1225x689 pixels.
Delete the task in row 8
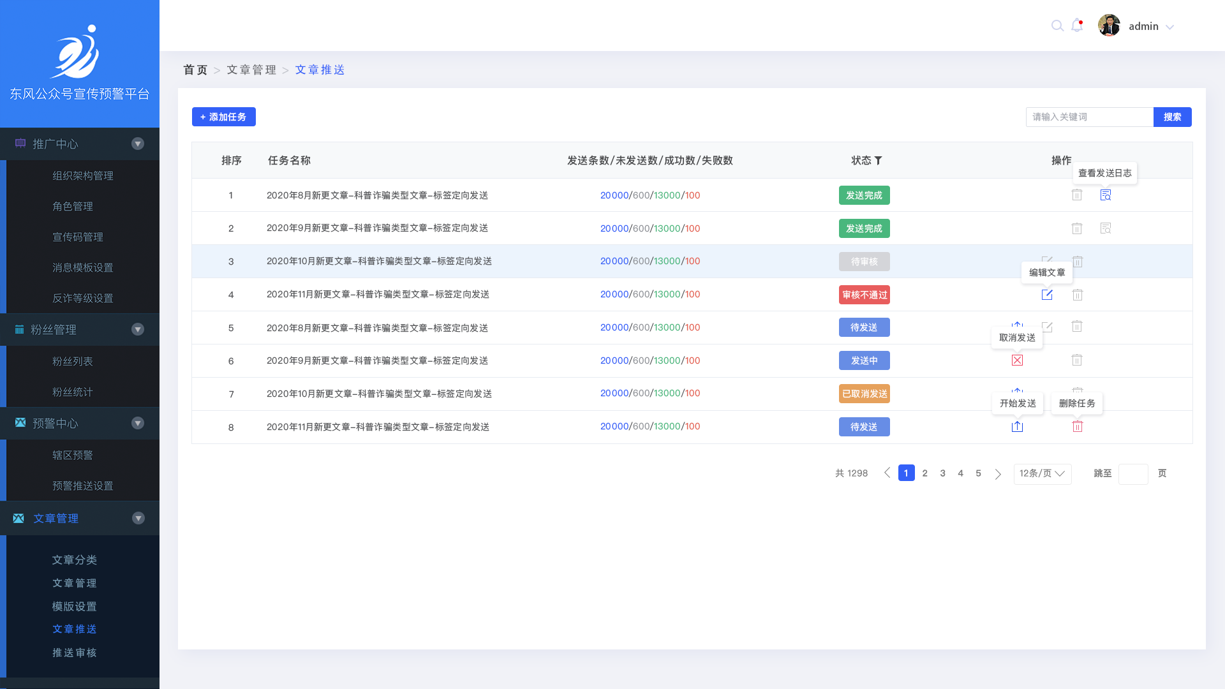1077,427
